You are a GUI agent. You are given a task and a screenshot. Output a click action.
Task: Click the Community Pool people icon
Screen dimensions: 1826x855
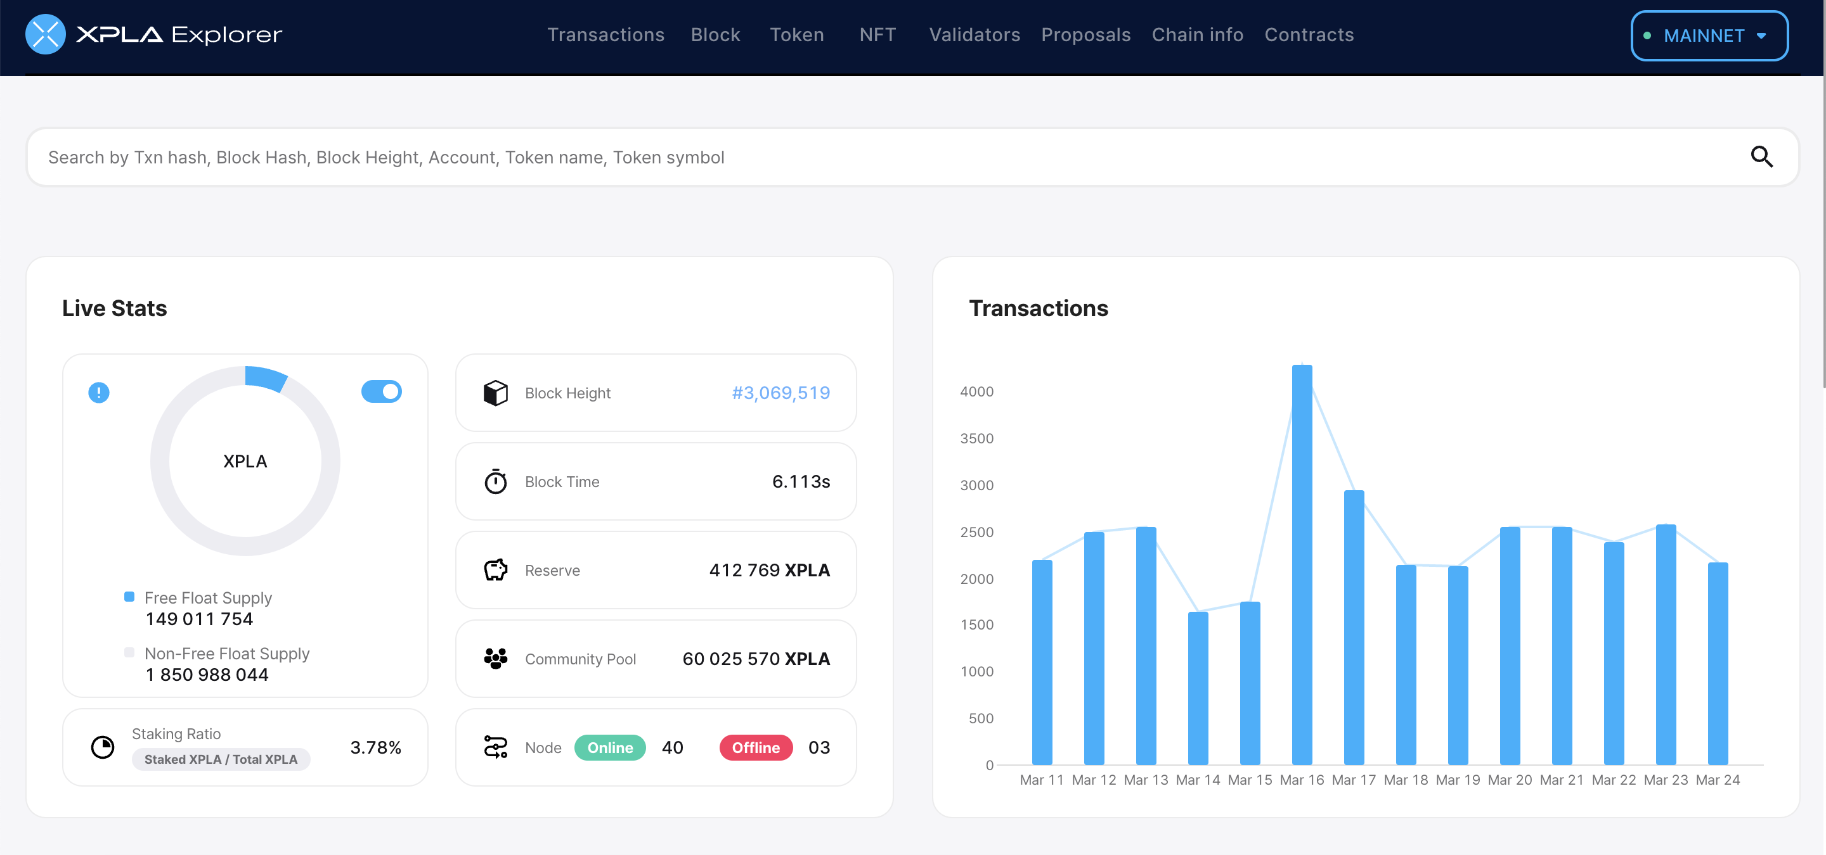click(x=496, y=658)
